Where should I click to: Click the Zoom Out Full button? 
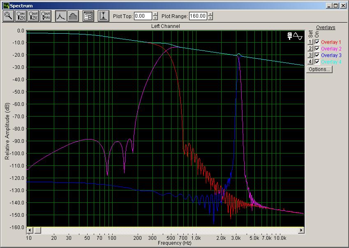pyautogui.click(x=46, y=16)
